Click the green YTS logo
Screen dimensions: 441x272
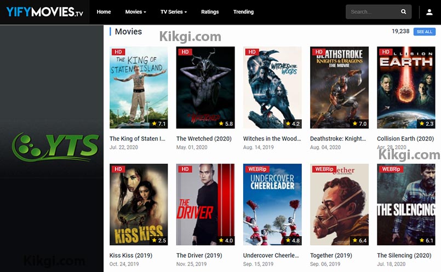pos(55,147)
